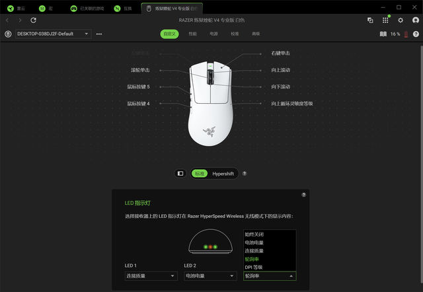Click the LED 1 label
This screenshot has width=423, height=292.
[131, 266]
